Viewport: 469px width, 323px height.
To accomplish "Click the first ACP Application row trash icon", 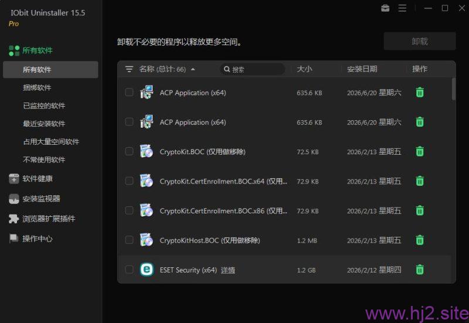I will click(x=420, y=93).
